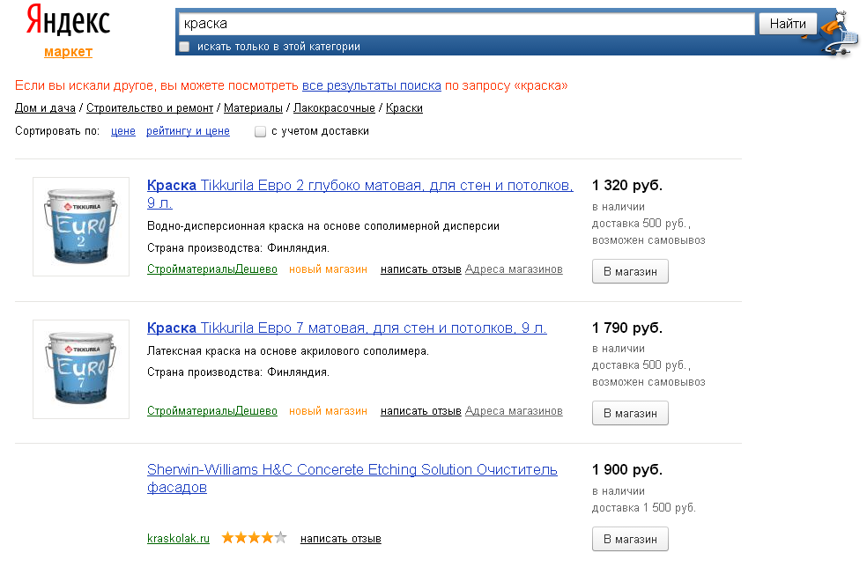Image resolution: width=867 pixels, height=567 pixels.
Task: Click the kraskolak.ru star rating
Action: point(255,538)
